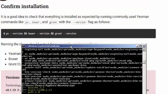Minimize the cmd.exe window

tap(137, 46)
